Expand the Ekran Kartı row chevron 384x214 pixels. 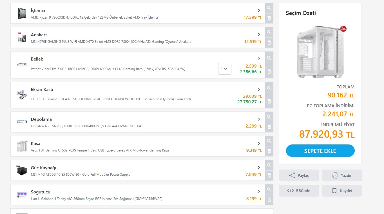pos(259,89)
